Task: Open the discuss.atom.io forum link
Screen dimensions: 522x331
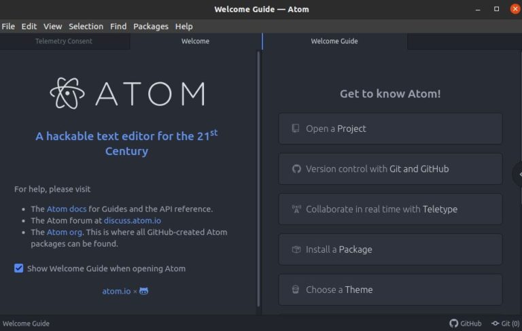Action: [133, 220]
